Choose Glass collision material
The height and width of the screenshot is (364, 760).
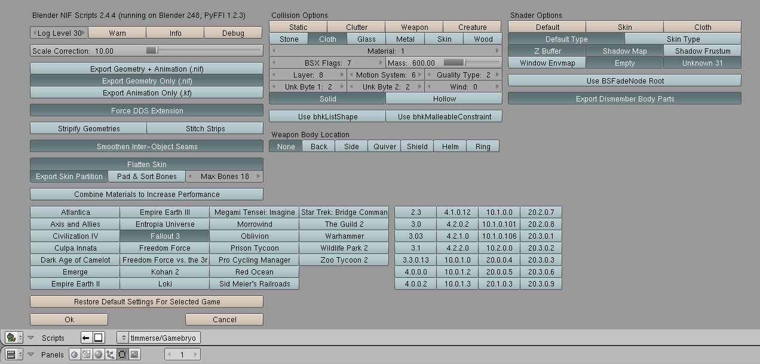click(366, 39)
